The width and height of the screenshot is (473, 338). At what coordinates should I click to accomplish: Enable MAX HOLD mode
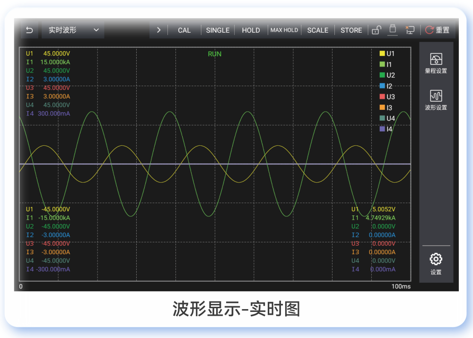[284, 30]
